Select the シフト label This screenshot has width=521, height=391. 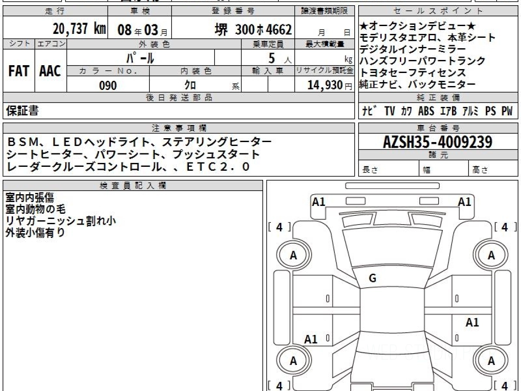[19, 44]
